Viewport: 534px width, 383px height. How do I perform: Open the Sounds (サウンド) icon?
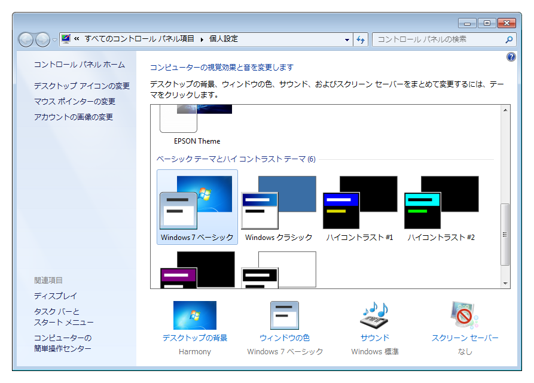pyautogui.click(x=375, y=316)
